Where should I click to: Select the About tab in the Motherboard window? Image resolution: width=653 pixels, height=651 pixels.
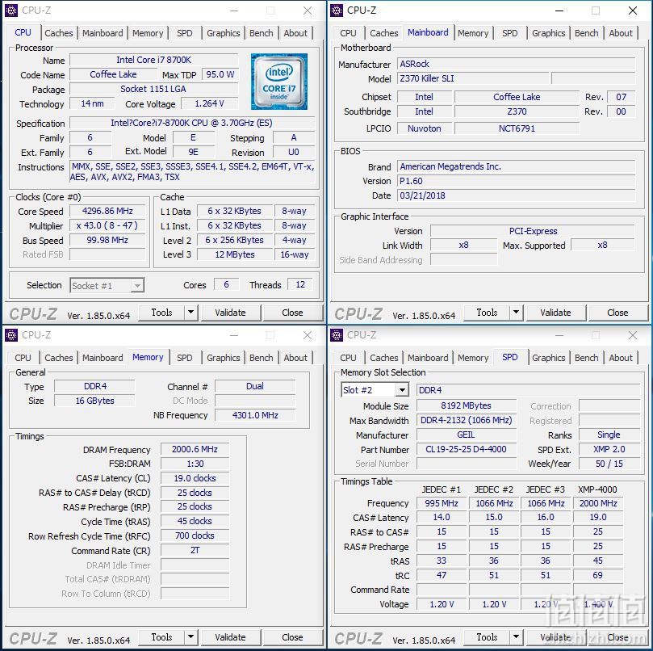(x=621, y=33)
